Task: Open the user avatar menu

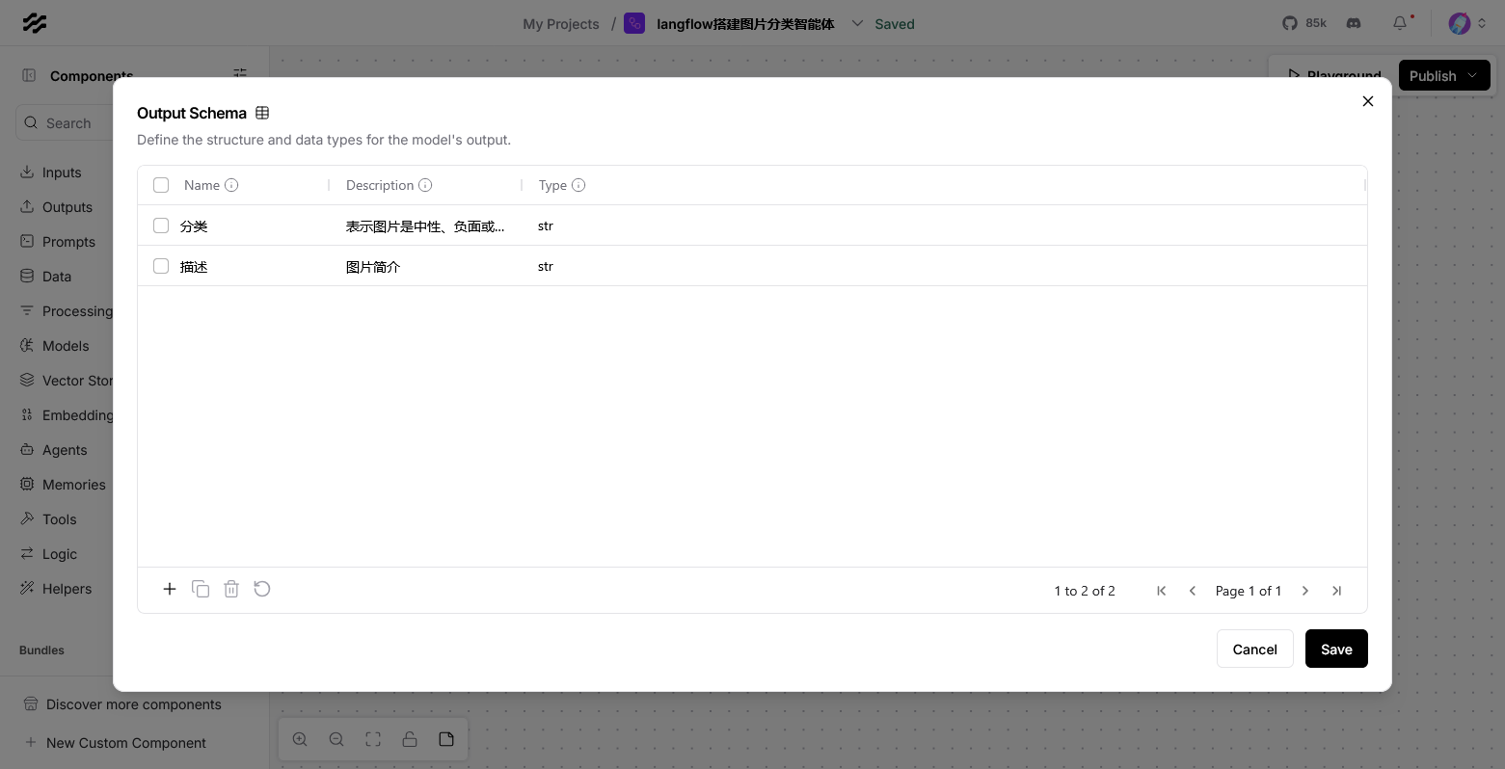Action: pos(1467,23)
